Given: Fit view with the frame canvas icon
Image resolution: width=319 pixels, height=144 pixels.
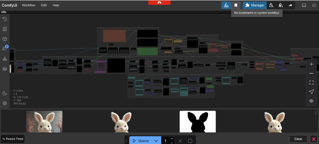Looking at the screenshot, I should 312,83.
